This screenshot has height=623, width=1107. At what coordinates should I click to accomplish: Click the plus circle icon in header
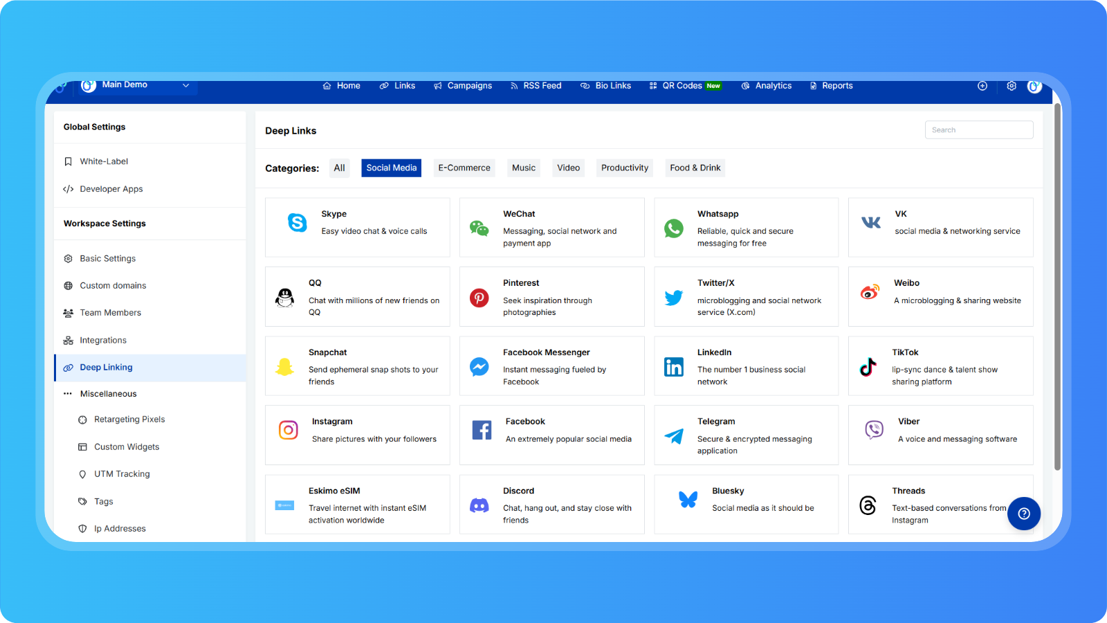coord(982,86)
